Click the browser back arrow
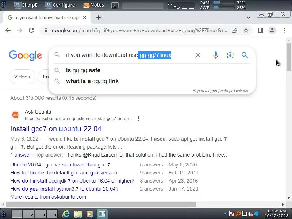 [8, 30]
